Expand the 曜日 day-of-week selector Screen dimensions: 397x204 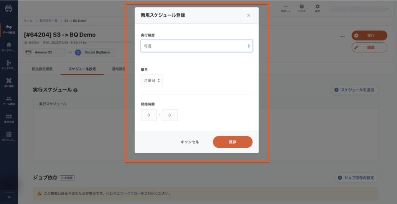pos(152,81)
